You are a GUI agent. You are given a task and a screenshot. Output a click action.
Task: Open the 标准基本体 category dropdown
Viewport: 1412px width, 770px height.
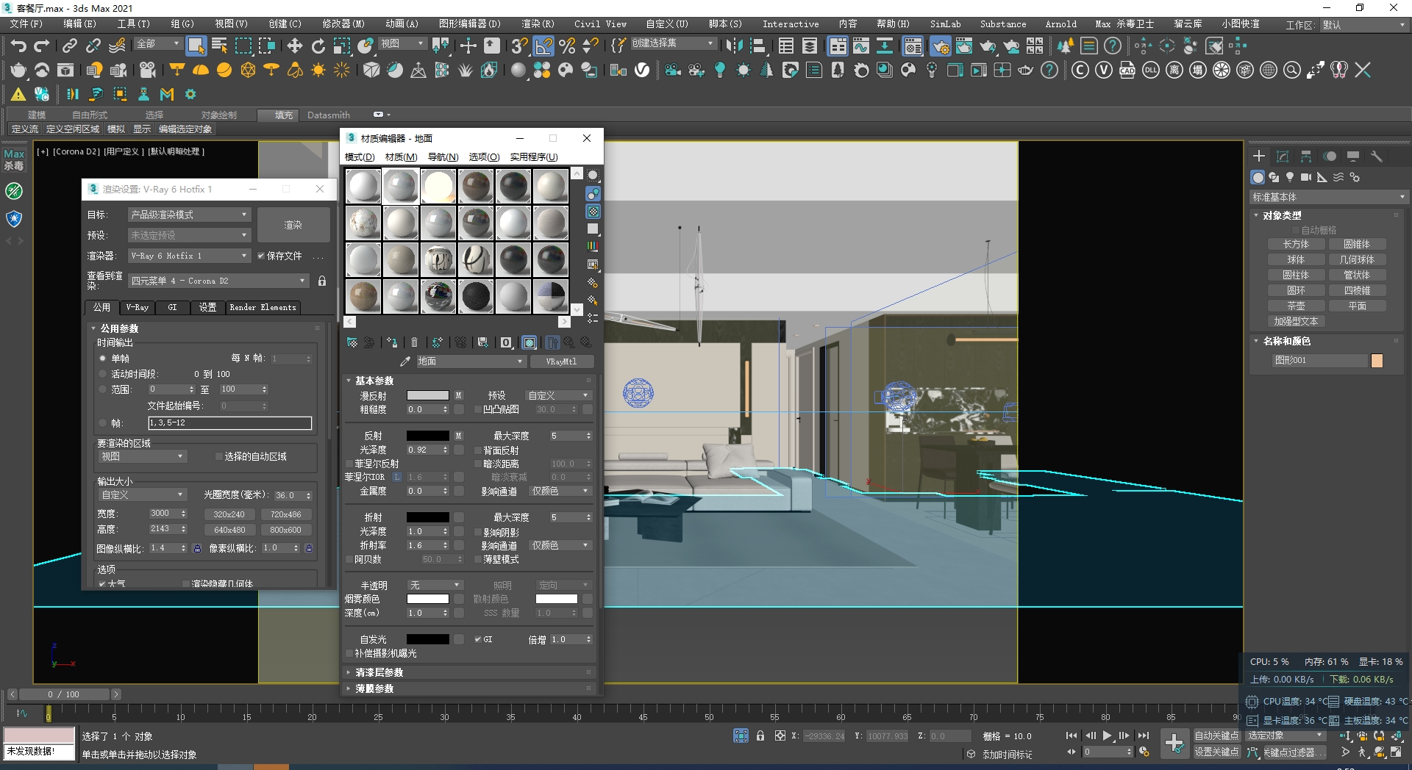pyautogui.click(x=1328, y=197)
